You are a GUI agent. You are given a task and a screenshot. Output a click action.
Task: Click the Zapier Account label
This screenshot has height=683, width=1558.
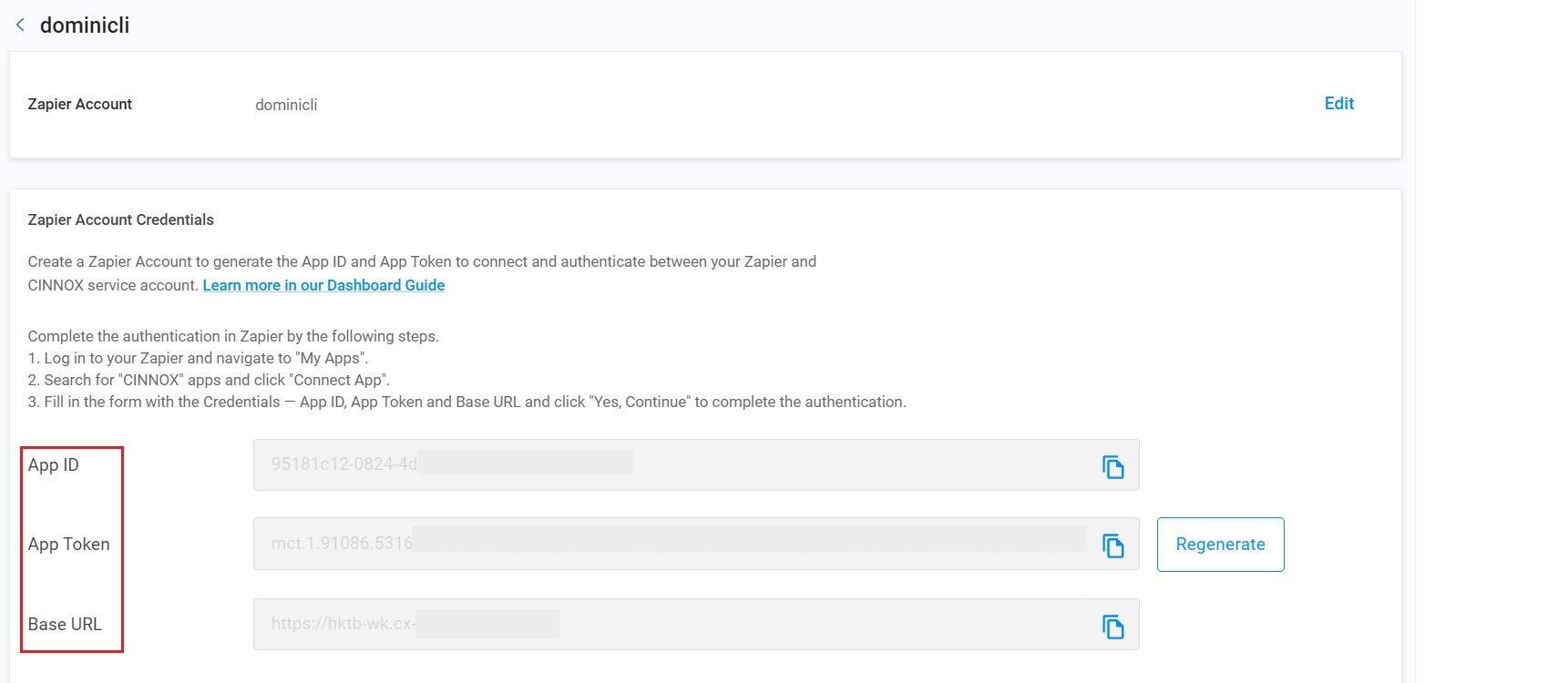(80, 104)
